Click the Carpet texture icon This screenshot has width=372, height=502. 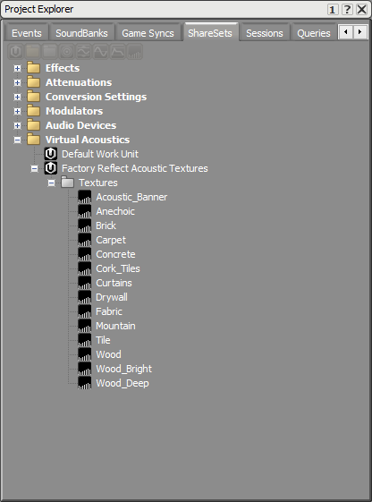tap(85, 240)
